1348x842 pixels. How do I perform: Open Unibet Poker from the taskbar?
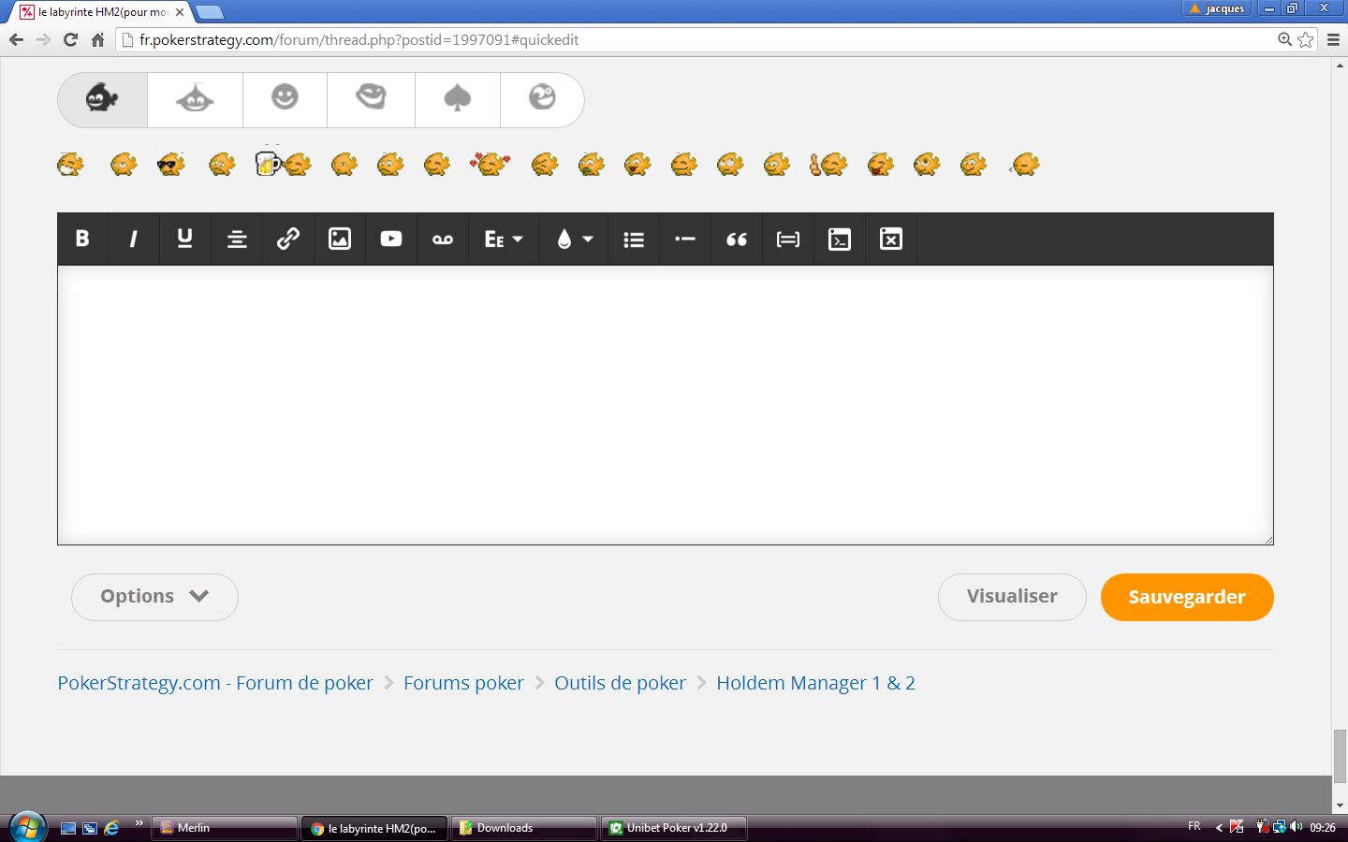click(674, 828)
